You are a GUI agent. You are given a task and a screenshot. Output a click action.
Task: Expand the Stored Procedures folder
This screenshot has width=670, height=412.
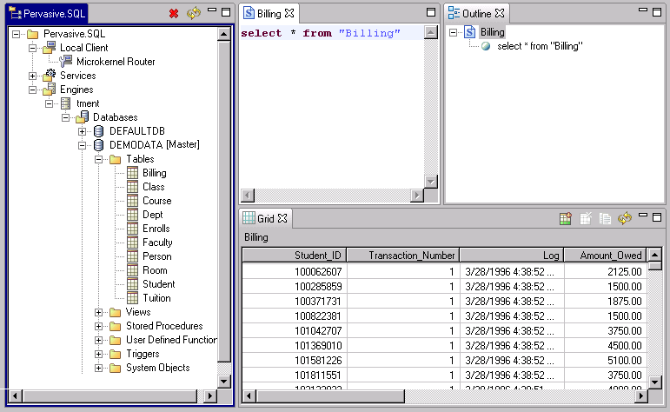[x=99, y=326]
